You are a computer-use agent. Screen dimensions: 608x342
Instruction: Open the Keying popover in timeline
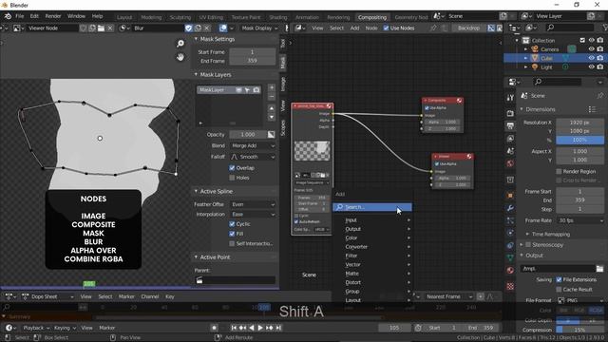(x=65, y=328)
